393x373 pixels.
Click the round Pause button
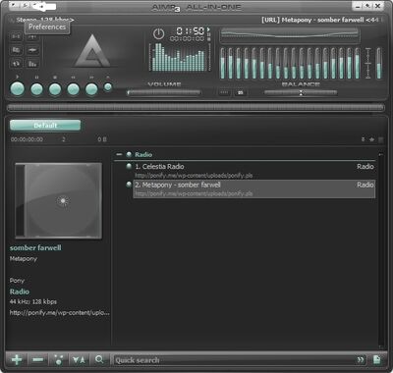tap(36, 89)
